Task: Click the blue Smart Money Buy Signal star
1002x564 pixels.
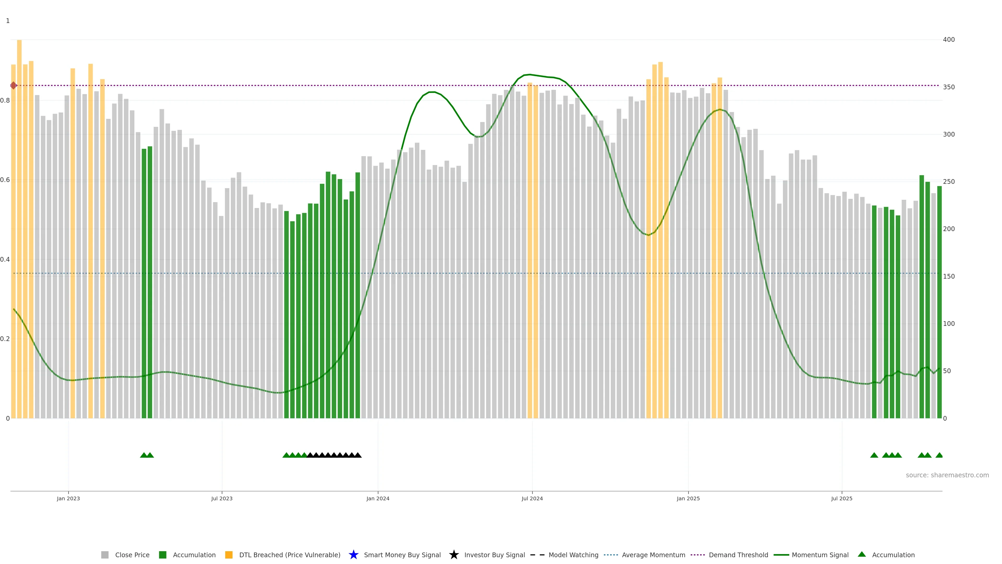Action: (353, 555)
